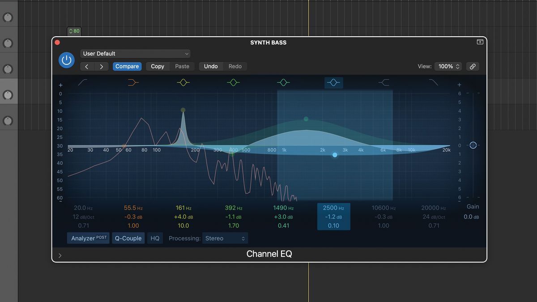
Task: Open the User Default preset dropdown
Action: click(135, 53)
